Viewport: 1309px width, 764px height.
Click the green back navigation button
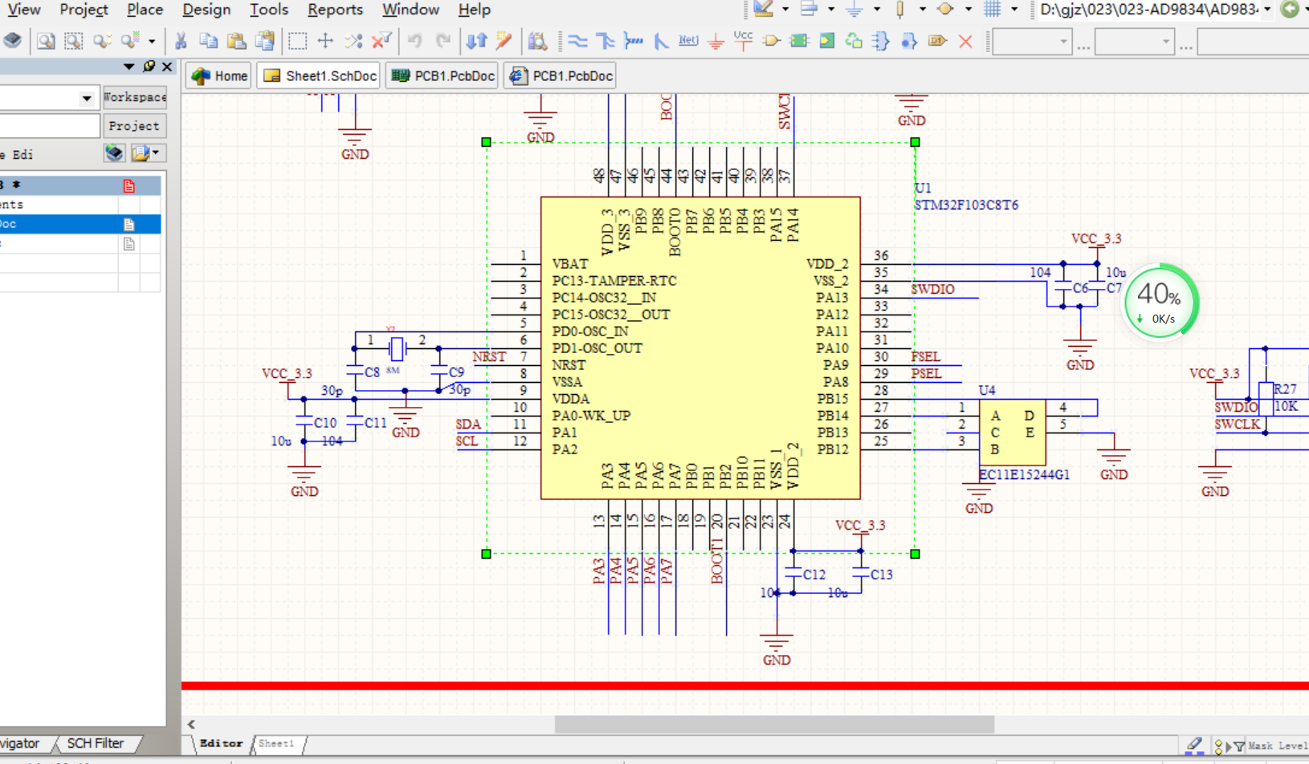click(1290, 10)
